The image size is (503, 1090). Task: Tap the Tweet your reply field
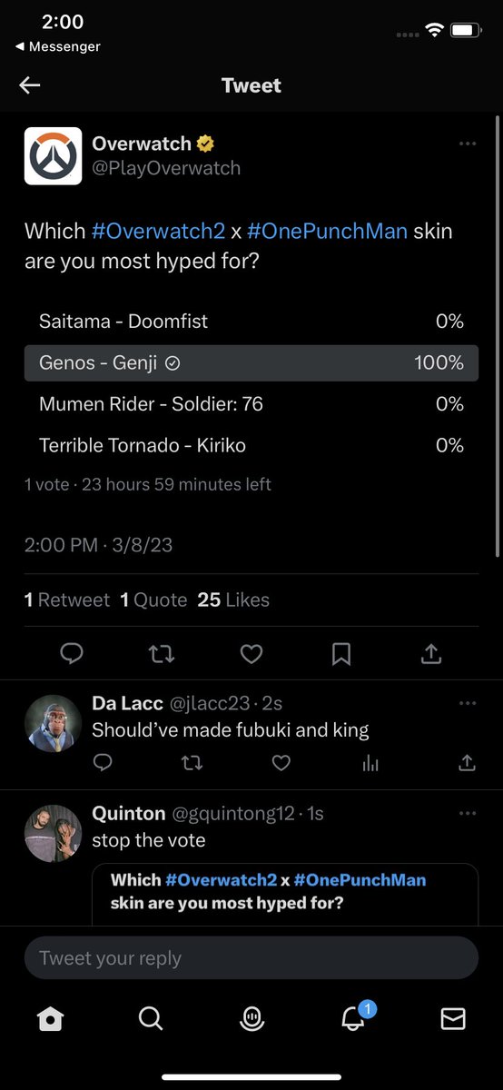point(251,958)
